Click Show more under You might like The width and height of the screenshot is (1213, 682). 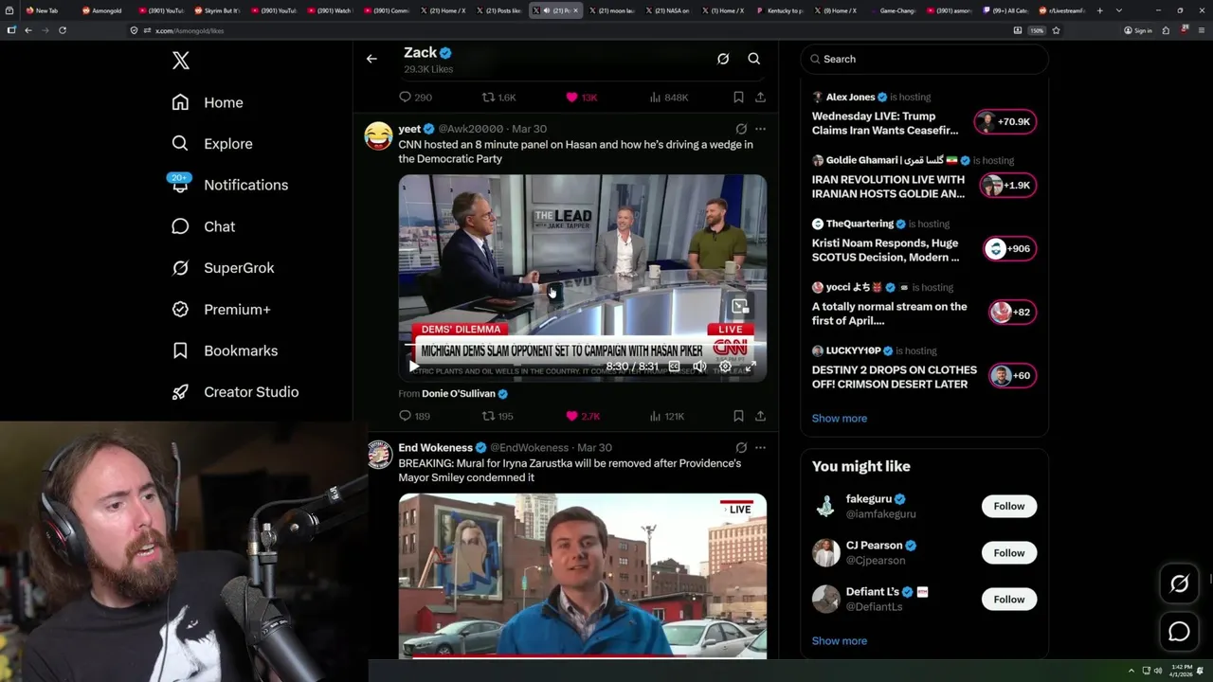pos(839,641)
